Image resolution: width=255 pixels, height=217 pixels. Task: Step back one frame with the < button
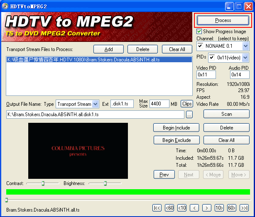[x=194, y=208]
